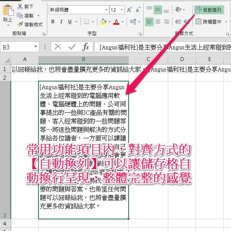Select row 4 header
The width and height of the screenshot is (231, 231).
click(5, 223)
